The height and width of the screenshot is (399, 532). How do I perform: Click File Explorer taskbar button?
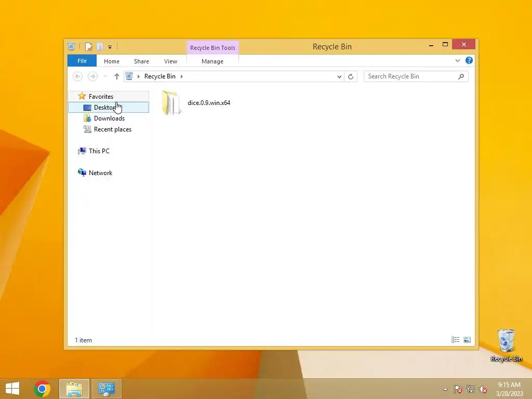pyautogui.click(x=74, y=389)
